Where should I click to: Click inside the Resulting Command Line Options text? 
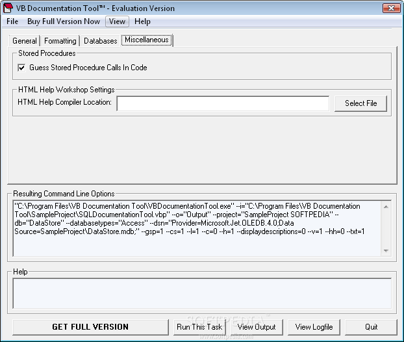click(x=197, y=228)
